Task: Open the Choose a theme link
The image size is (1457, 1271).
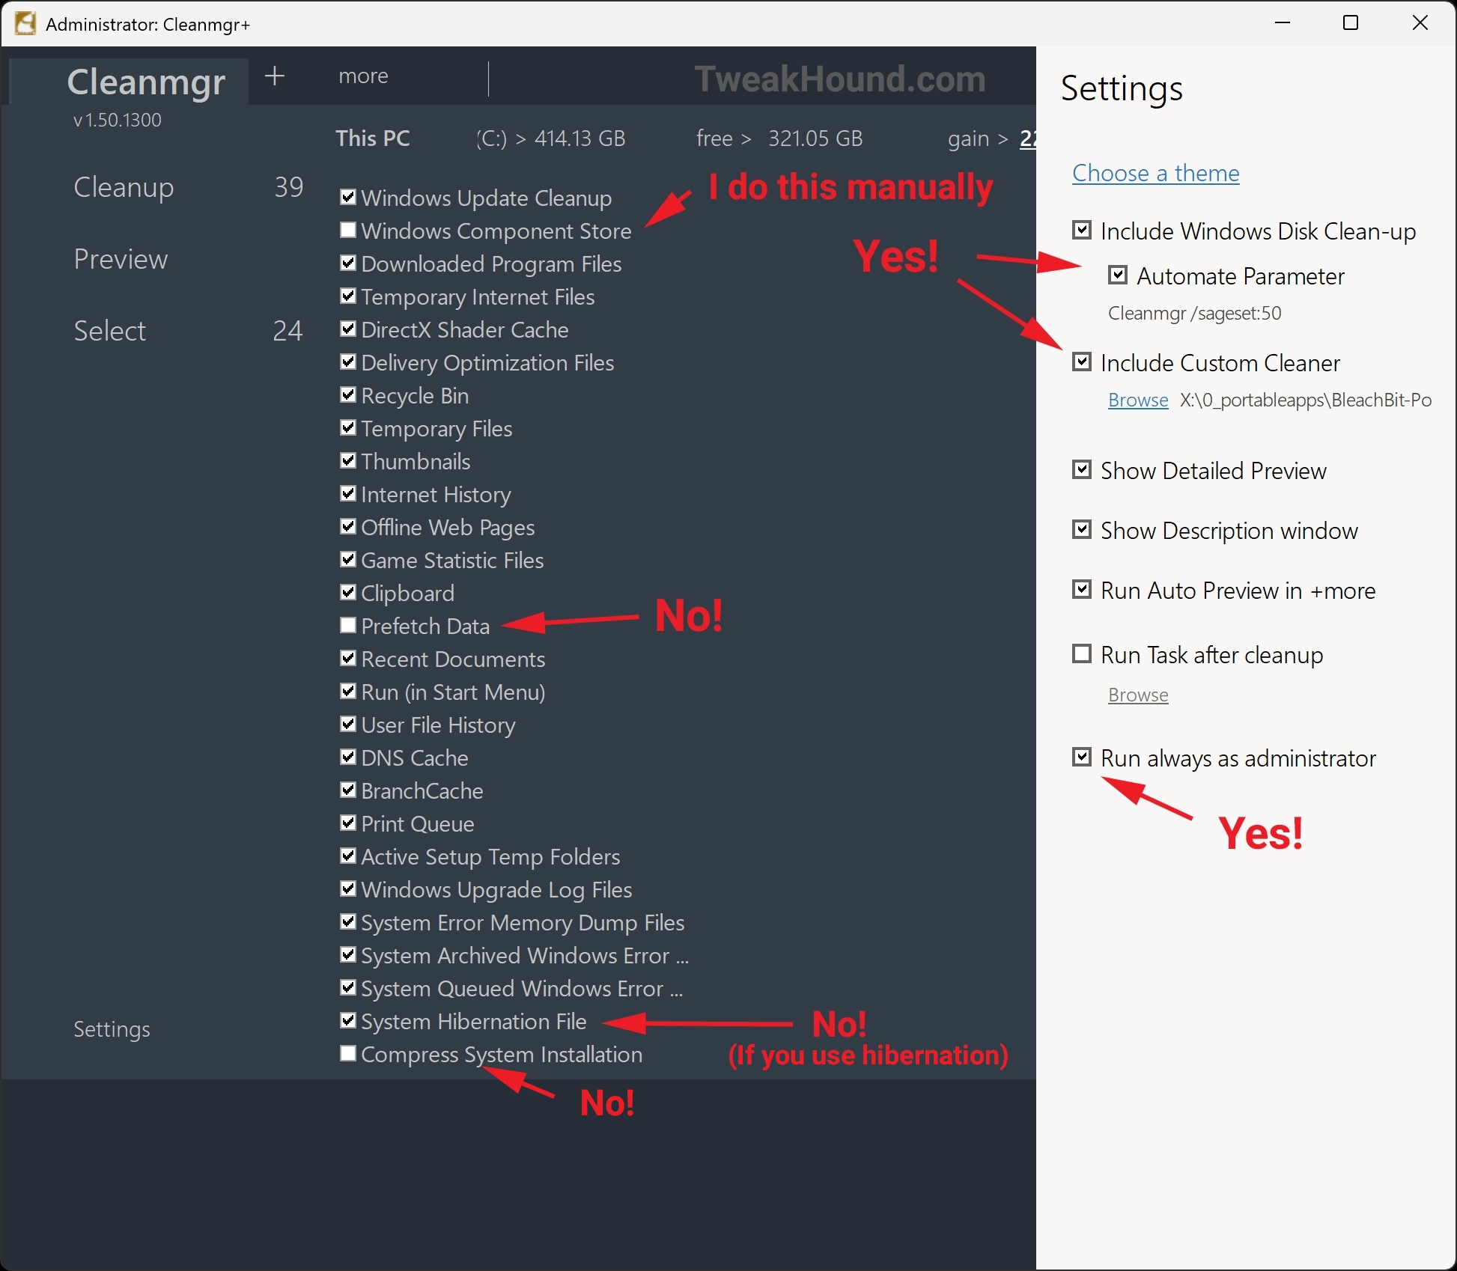Action: 1155,173
